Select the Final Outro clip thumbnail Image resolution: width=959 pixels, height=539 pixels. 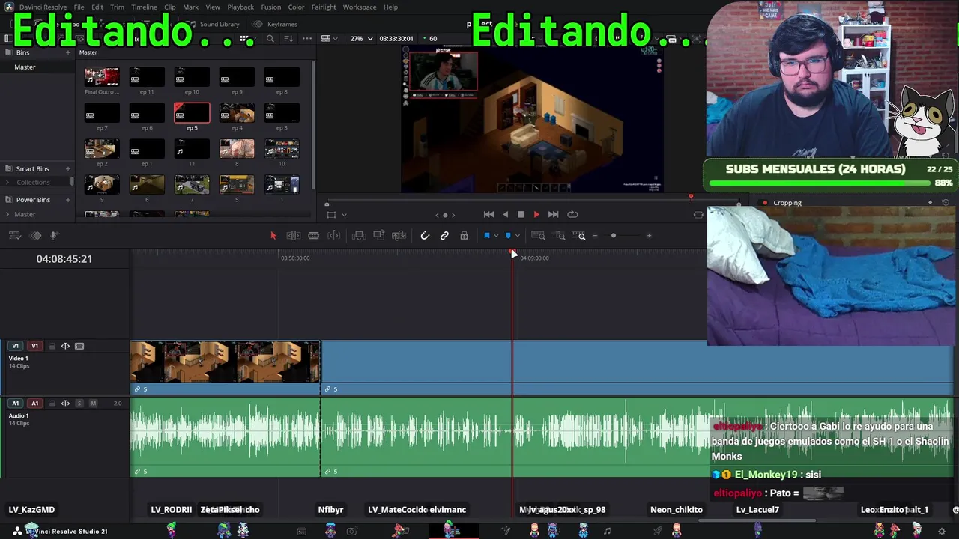point(102,77)
